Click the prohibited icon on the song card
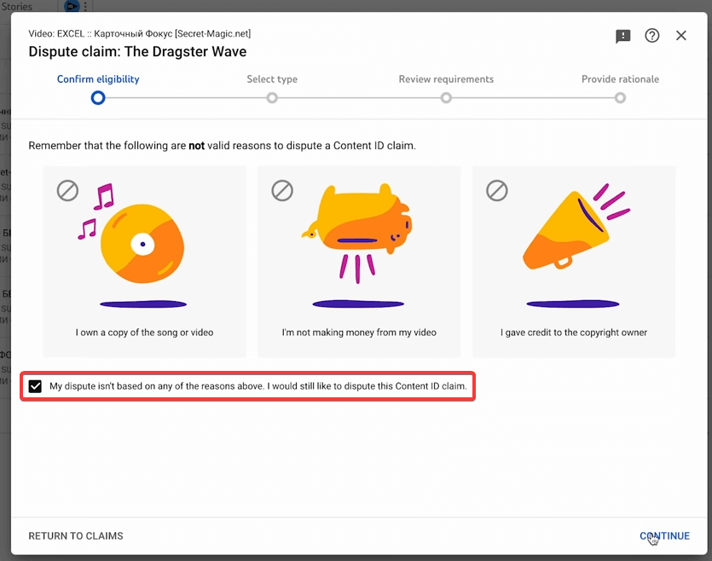 [67, 191]
